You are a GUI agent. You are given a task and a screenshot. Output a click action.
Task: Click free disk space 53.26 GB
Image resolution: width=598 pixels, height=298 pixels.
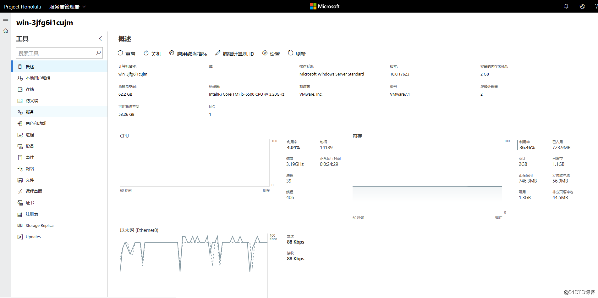coord(126,115)
